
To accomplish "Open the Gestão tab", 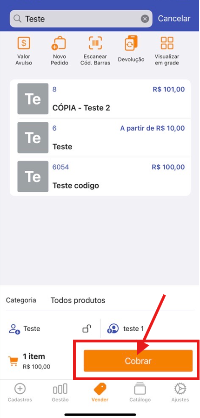I will pyautogui.click(x=60, y=392).
